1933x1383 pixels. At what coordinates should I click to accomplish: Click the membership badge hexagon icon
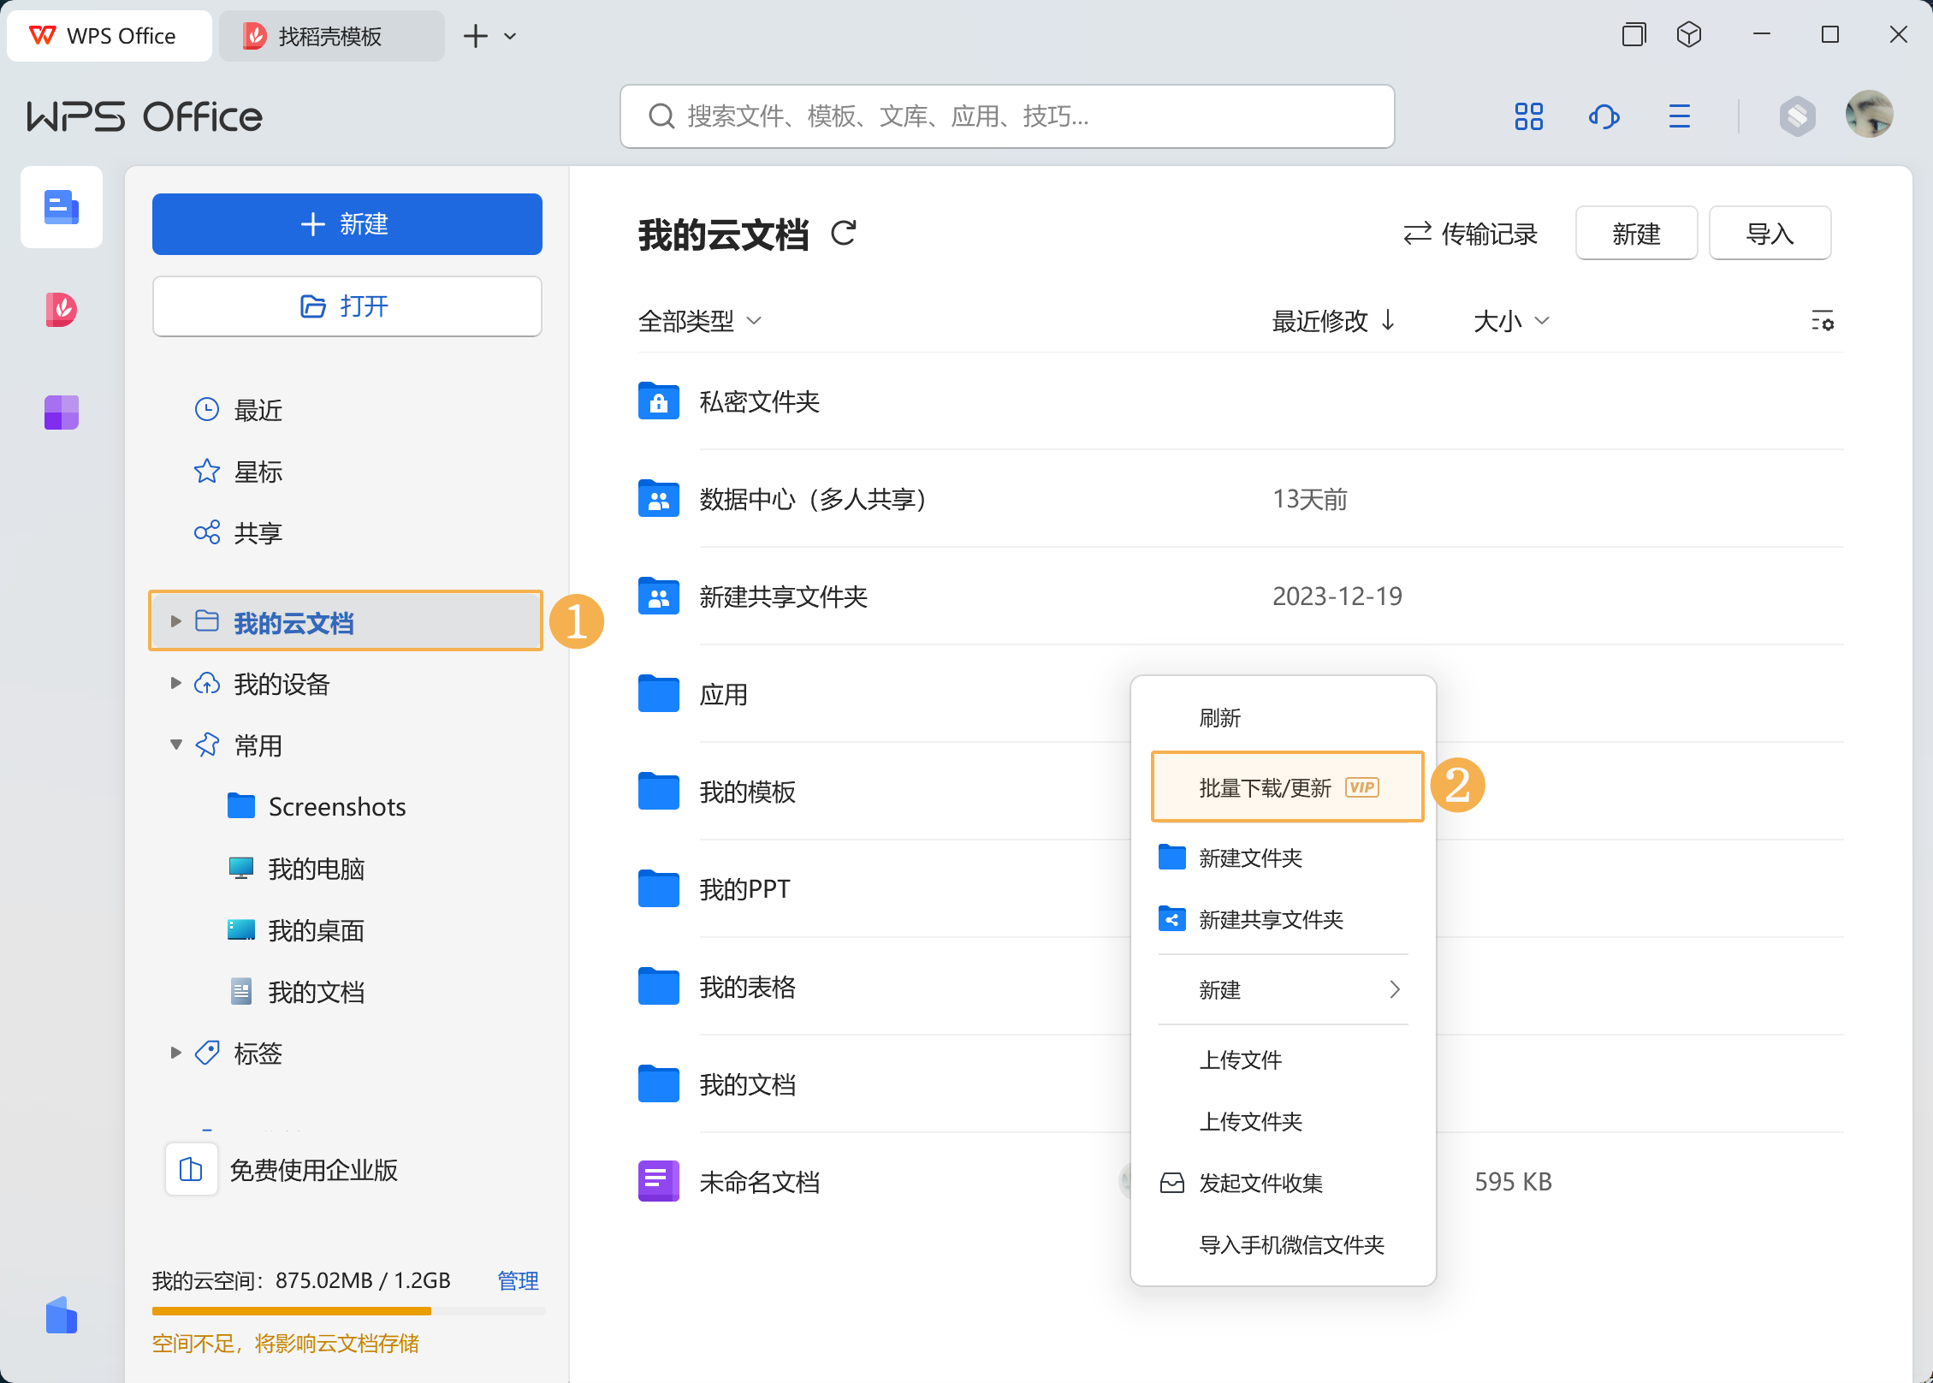click(x=1797, y=116)
